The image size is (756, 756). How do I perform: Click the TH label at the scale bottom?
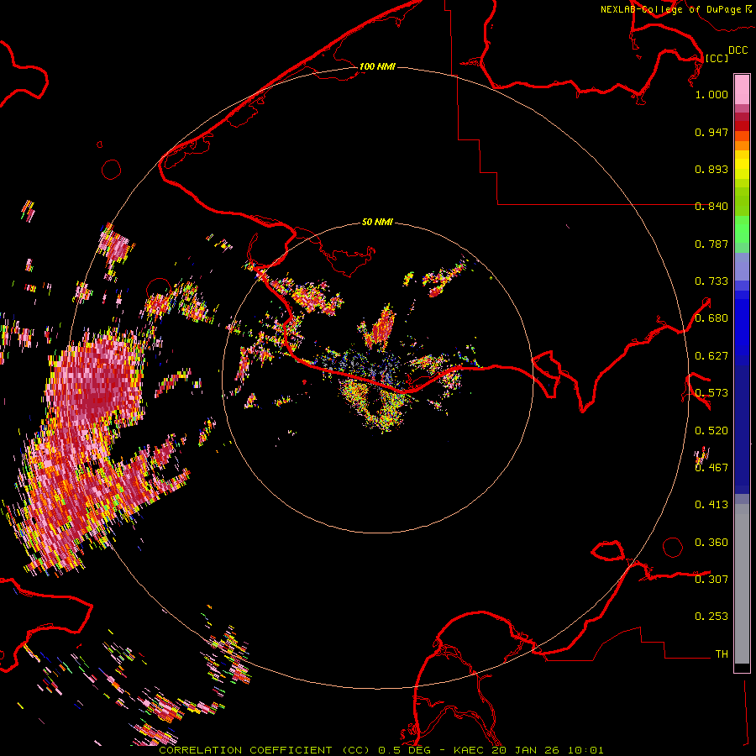coord(722,654)
